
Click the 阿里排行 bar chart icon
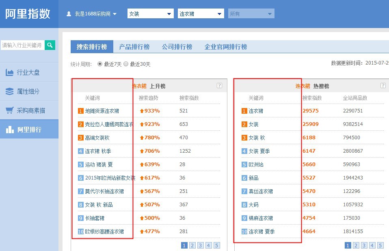coord(10,129)
